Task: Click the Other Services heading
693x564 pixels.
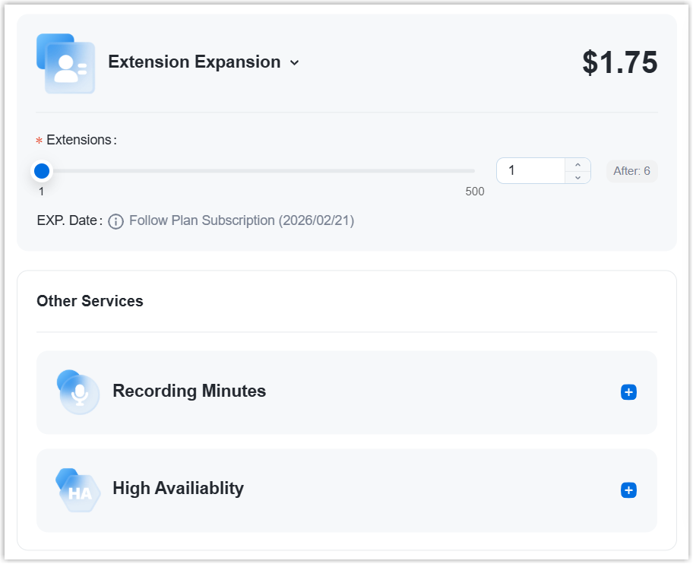Action: tap(90, 301)
